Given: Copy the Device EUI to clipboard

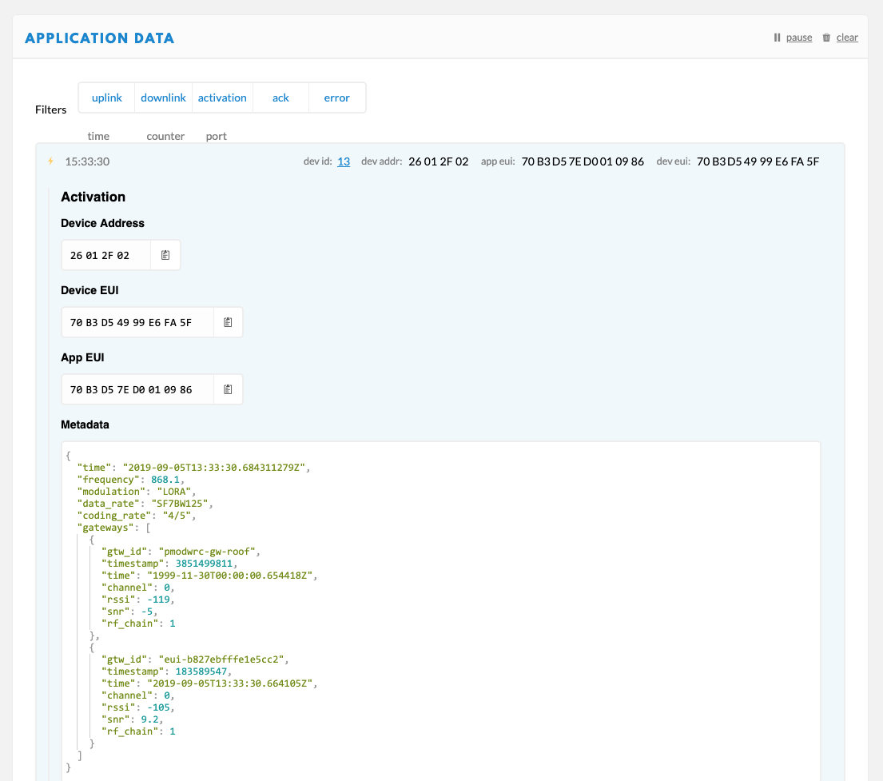Looking at the screenshot, I should 228,322.
